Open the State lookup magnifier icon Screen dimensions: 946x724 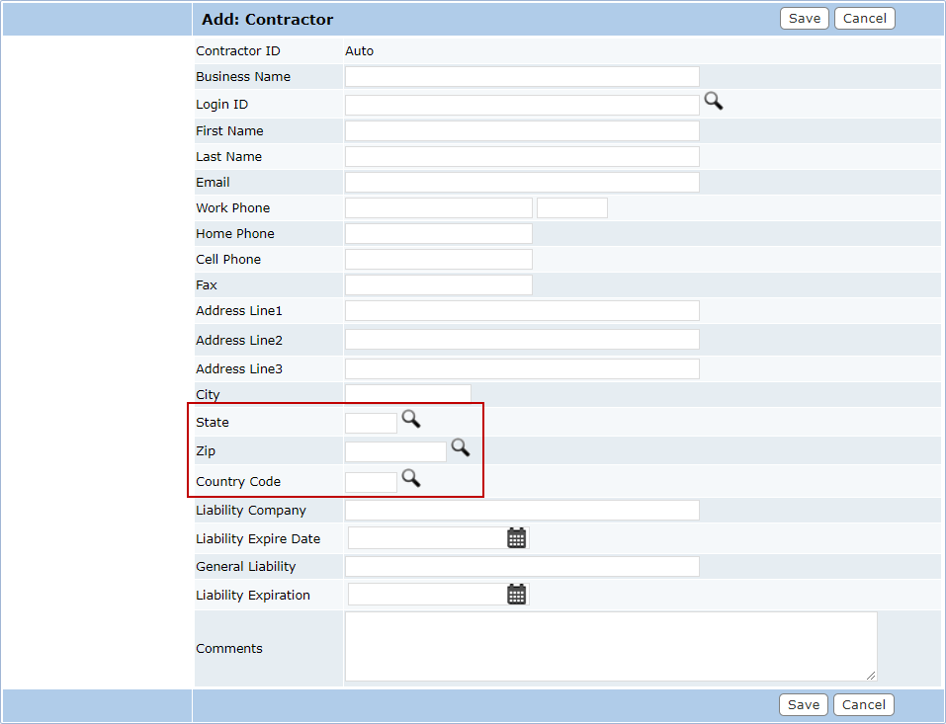coord(410,420)
